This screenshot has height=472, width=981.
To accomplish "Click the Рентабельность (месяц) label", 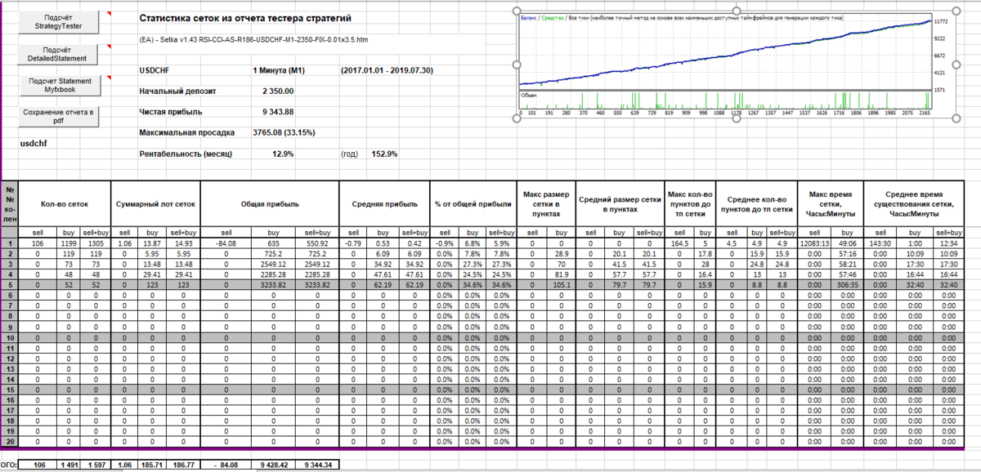I will pyautogui.click(x=186, y=154).
